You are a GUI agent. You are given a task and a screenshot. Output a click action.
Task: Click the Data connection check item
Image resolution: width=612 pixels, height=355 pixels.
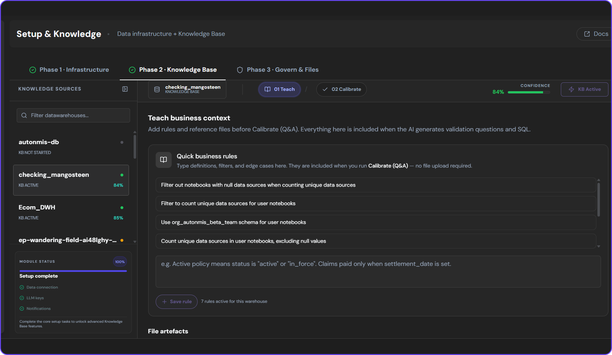pyautogui.click(x=39, y=287)
